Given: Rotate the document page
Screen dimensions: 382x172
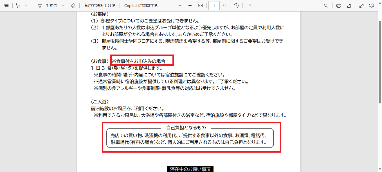Looking at the screenshot, I should (x=236, y=6).
